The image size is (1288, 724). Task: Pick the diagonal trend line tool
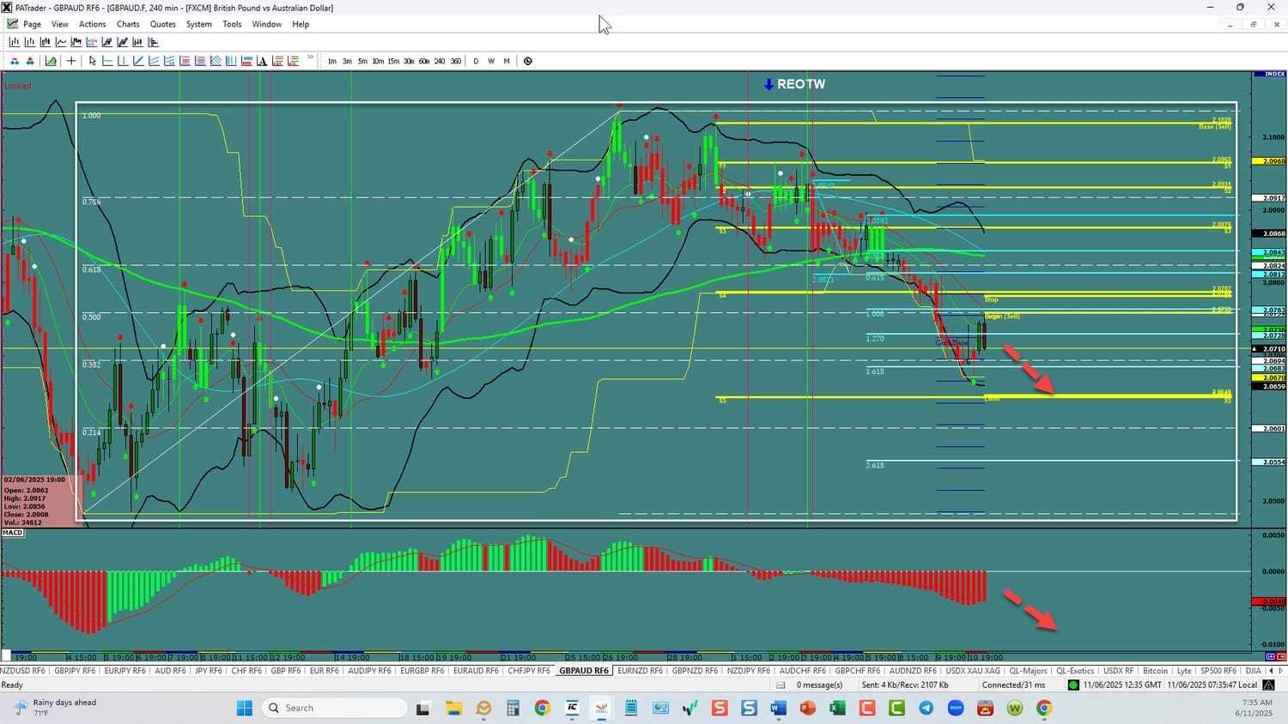pyautogui.click(x=138, y=61)
